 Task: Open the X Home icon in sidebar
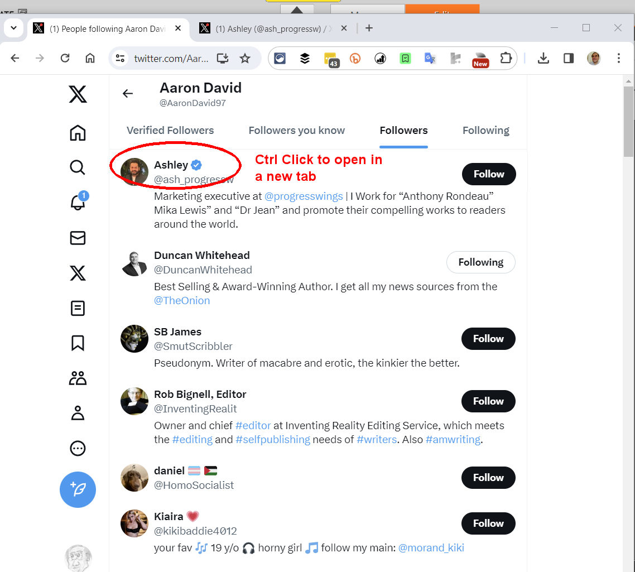[78, 133]
